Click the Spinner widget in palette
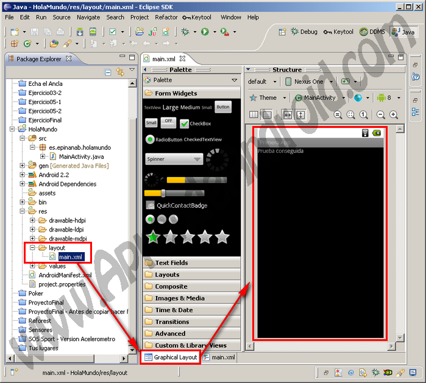 click(174, 159)
